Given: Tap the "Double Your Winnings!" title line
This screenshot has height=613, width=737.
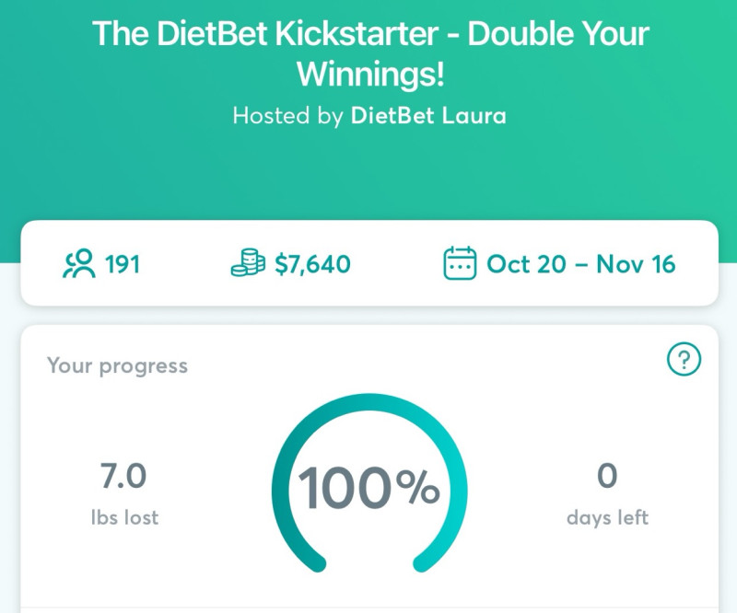Looking at the screenshot, I should (x=370, y=75).
